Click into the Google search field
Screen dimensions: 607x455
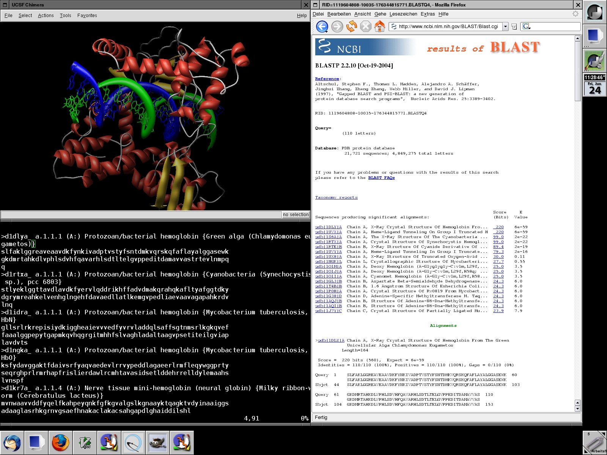point(555,27)
